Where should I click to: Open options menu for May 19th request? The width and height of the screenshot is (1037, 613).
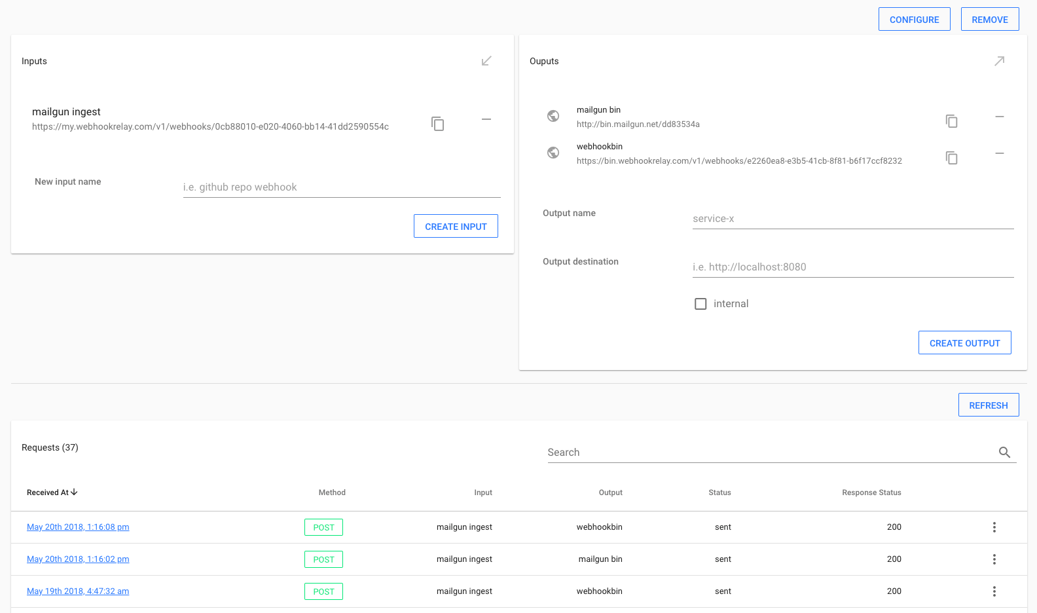point(994,591)
